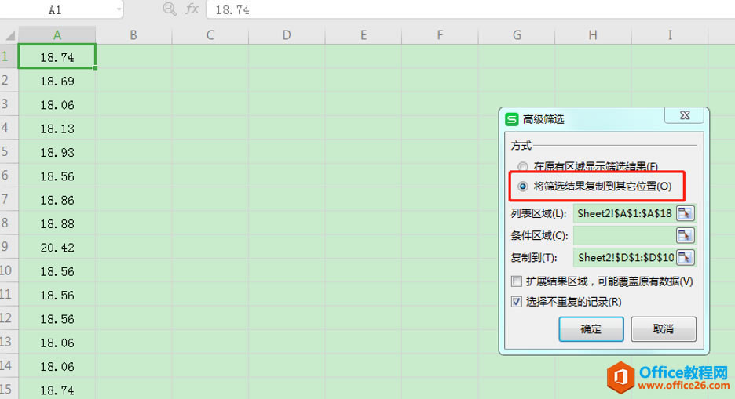Click cell A11 in row 11
735x399 pixels.
[x=57, y=295]
